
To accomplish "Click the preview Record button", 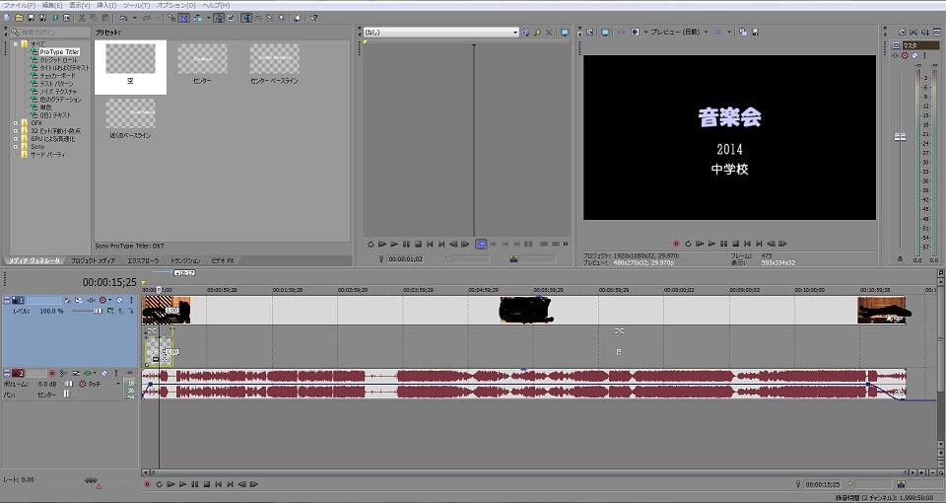I will click(676, 244).
